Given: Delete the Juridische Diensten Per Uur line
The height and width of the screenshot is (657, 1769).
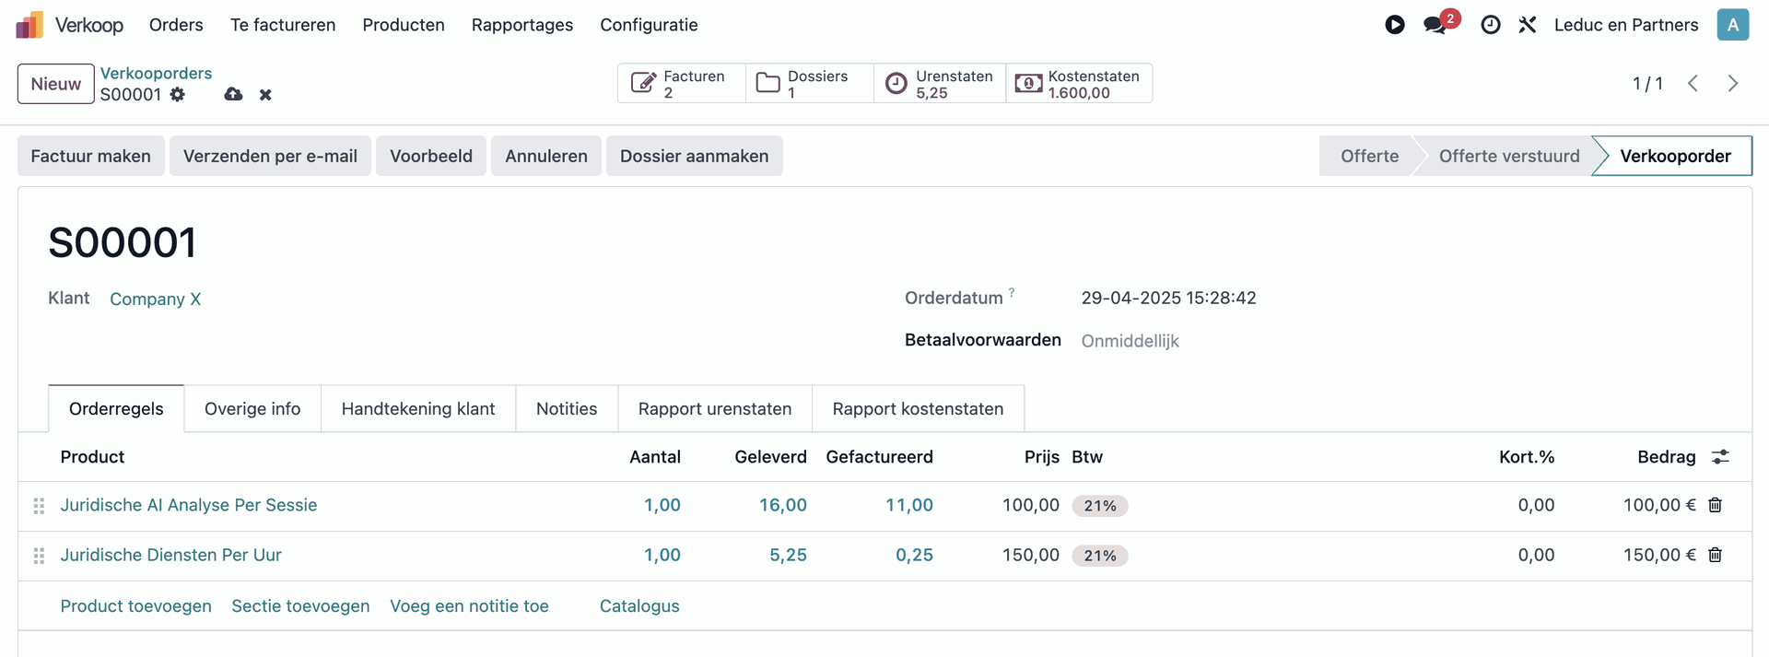Looking at the screenshot, I should (1715, 555).
